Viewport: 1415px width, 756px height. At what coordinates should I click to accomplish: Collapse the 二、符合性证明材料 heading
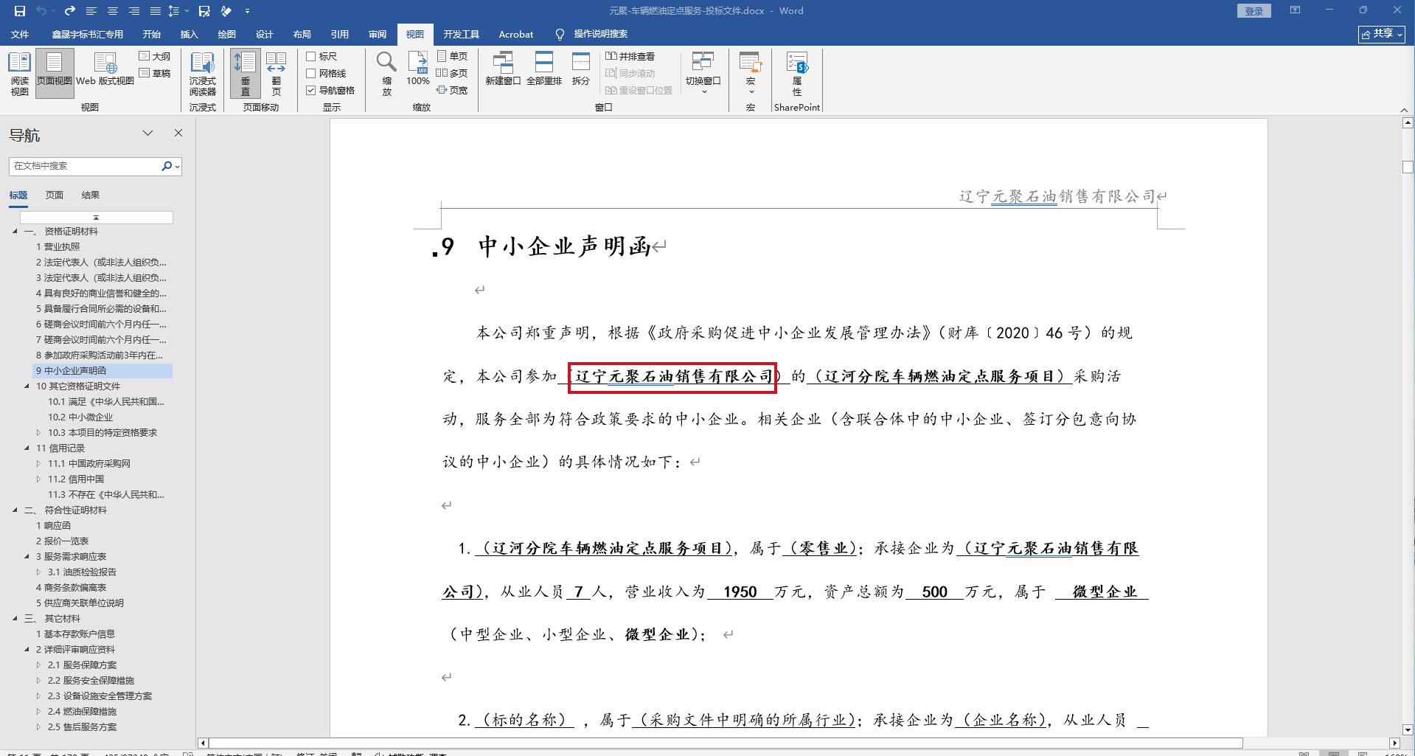[15, 510]
